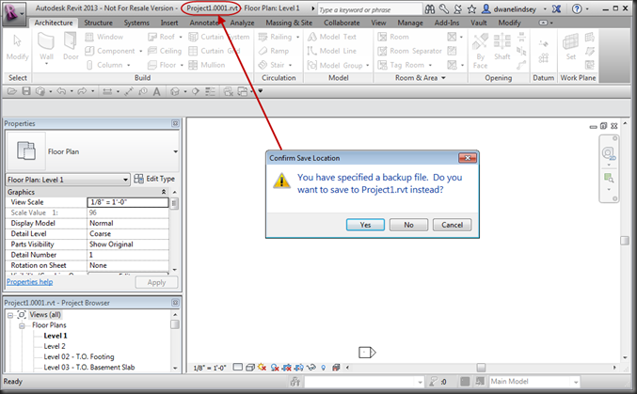The width and height of the screenshot is (637, 394).
Task: Click the Open folder icon in quick access toolbar
Action: 12,91
